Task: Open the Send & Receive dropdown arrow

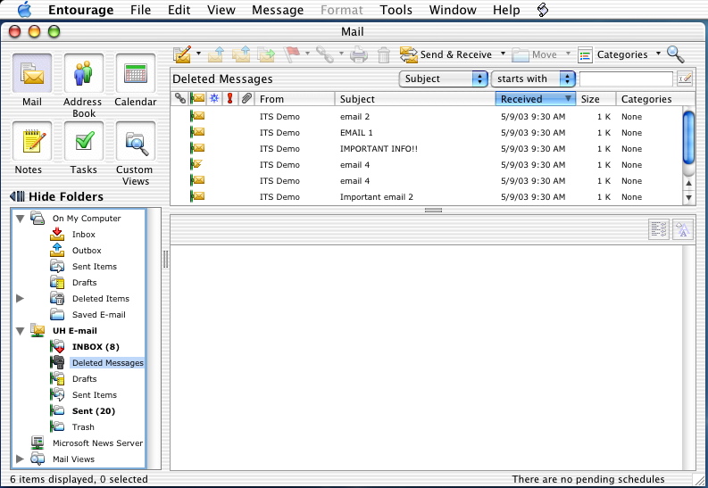Action: click(x=503, y=54)
